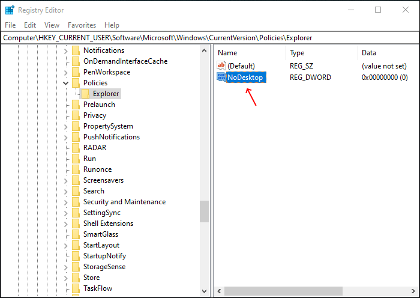Collapse the Policies tree node

coord(66,83)
